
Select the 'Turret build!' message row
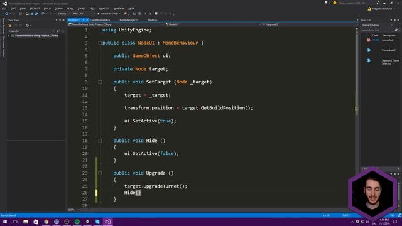pos(381,50)
